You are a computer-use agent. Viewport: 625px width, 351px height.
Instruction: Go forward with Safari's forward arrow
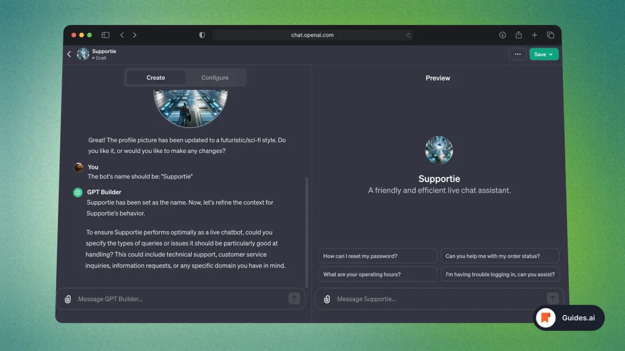135,35
